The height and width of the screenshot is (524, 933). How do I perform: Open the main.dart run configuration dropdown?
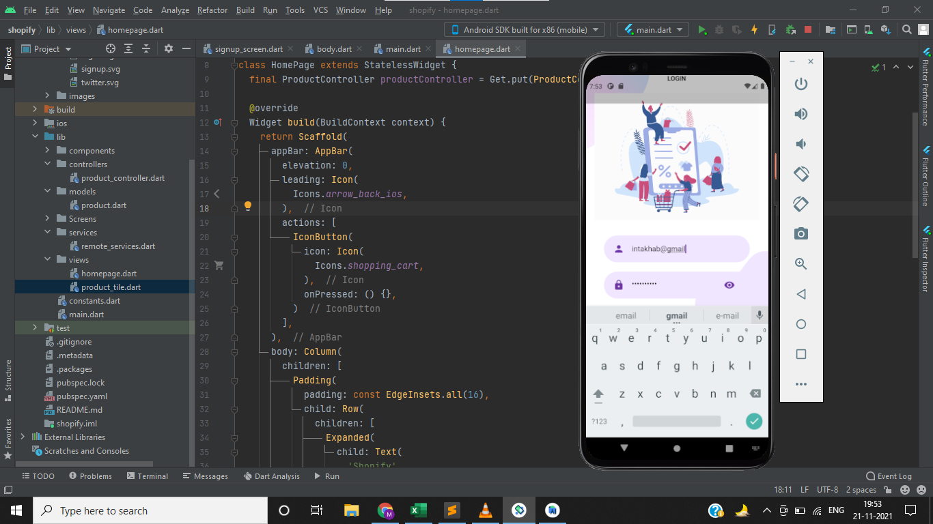(x=652, y=29)
